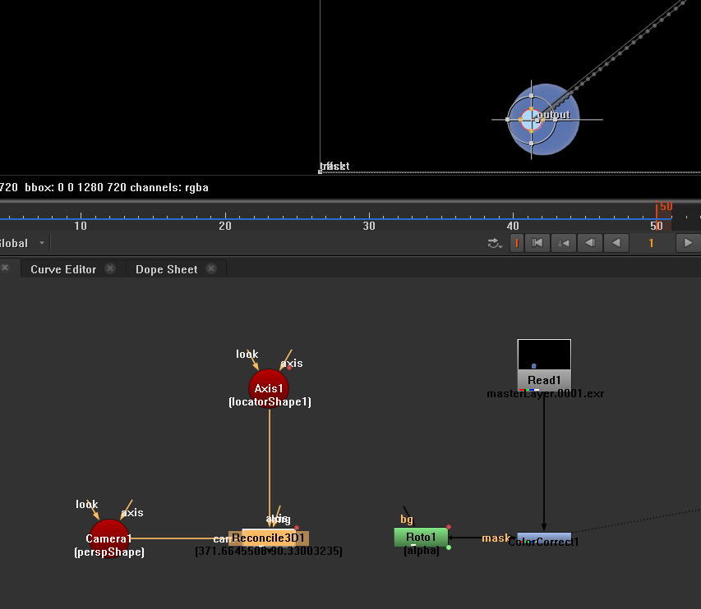Click the look input arrow on Axis1
Image resolution: width=701 pixels, height=609 pixels.
click(252, 361)
